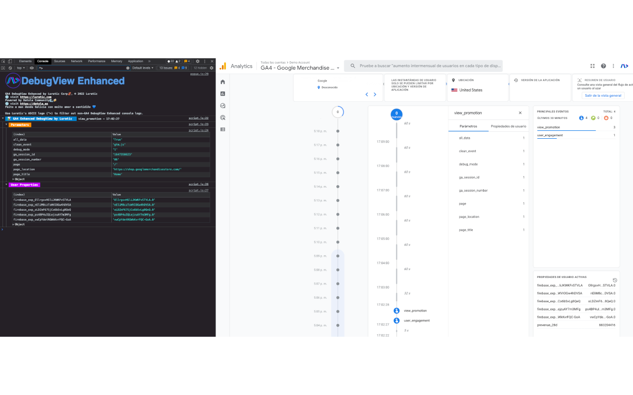633x395 pixels.
Task: Click the 13 Issues button
Action: 174,68
